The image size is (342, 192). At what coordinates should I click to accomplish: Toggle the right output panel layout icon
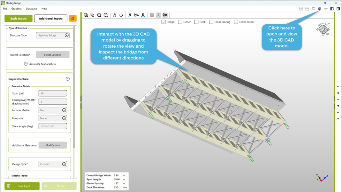click(338, 9)
